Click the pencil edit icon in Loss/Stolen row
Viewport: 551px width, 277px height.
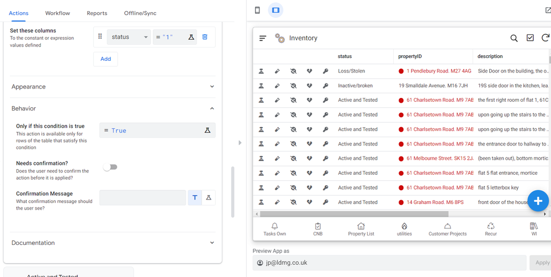277,71
